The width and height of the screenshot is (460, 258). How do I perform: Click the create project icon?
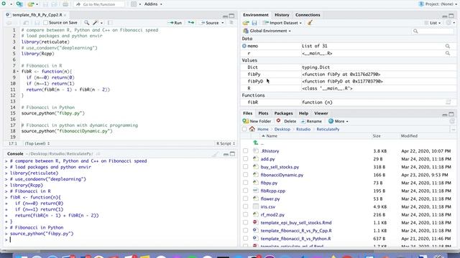[x=19, y=4]
